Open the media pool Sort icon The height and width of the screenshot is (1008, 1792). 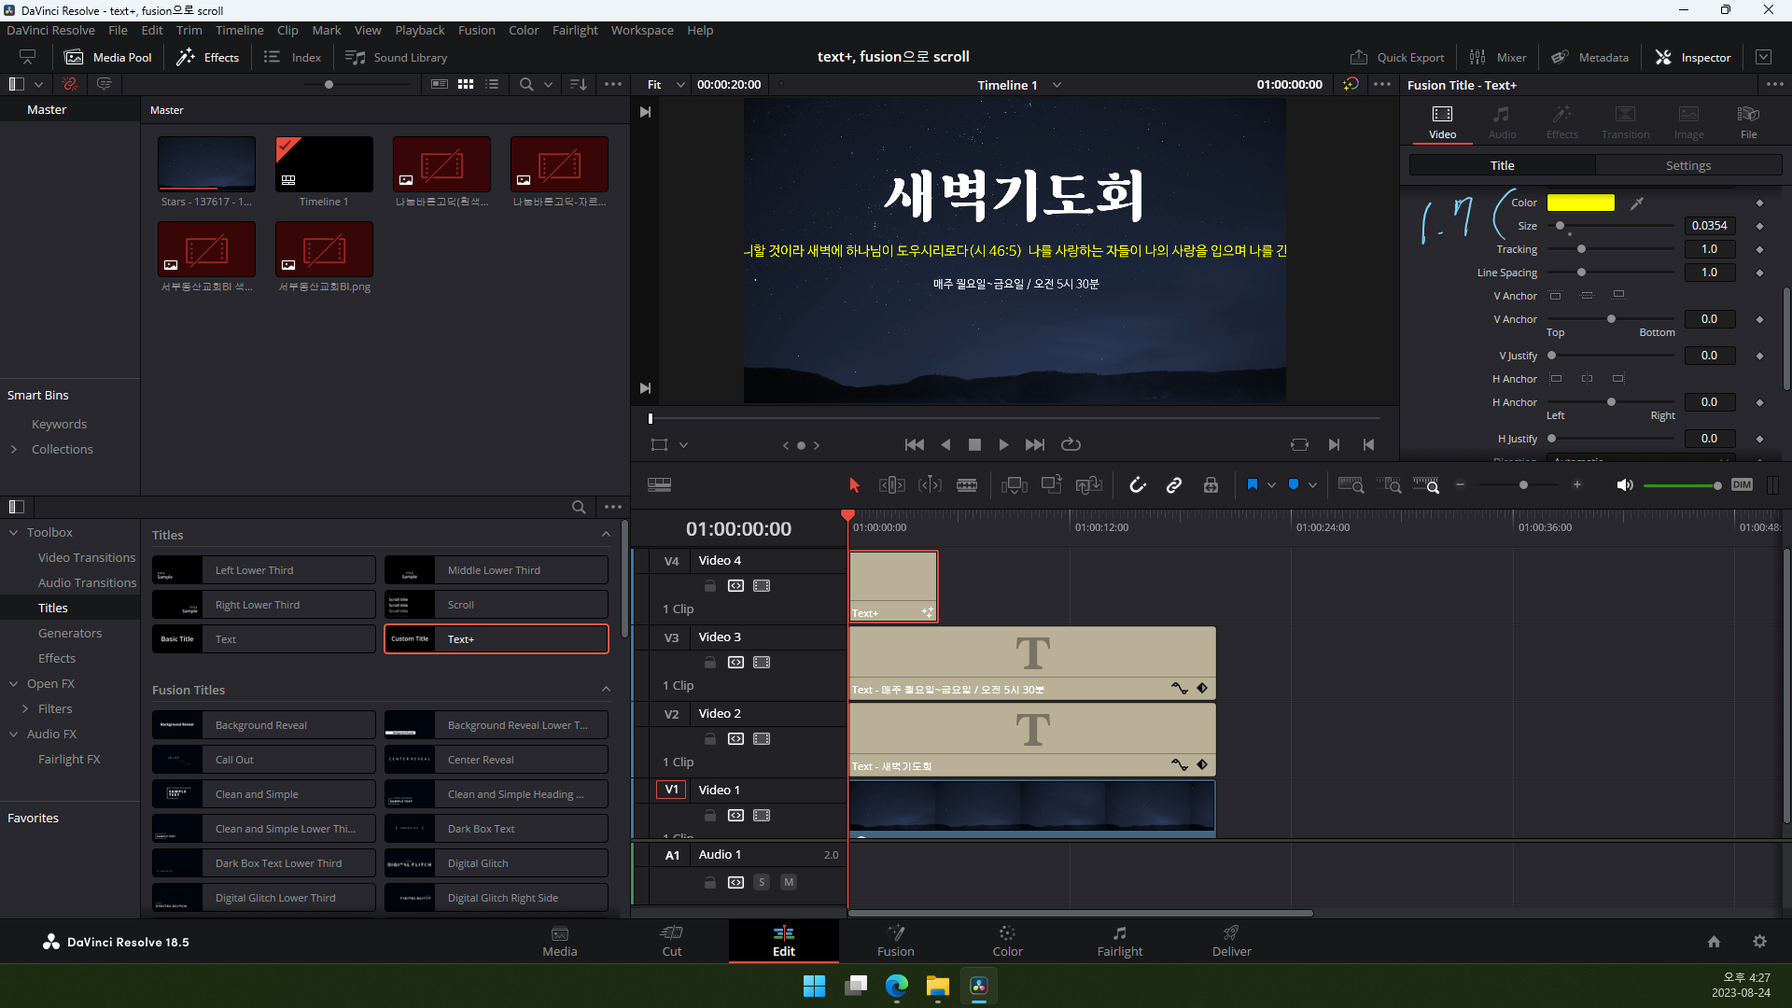point(579,84)
